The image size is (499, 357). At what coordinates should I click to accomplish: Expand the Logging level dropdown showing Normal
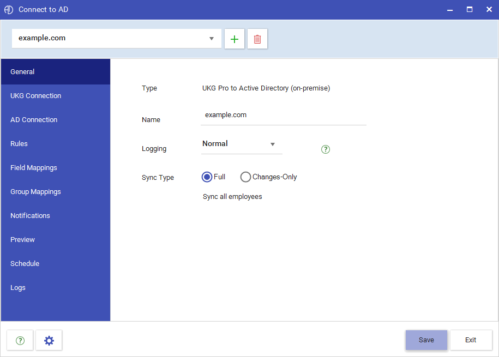point(242,144)
